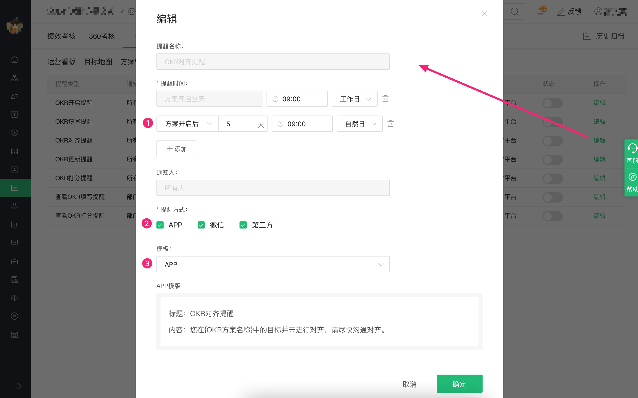Viewport: 638px width, 398px height.
Task: Delete the 方案开启后 reminder time row
Action: tap(390, 123)
